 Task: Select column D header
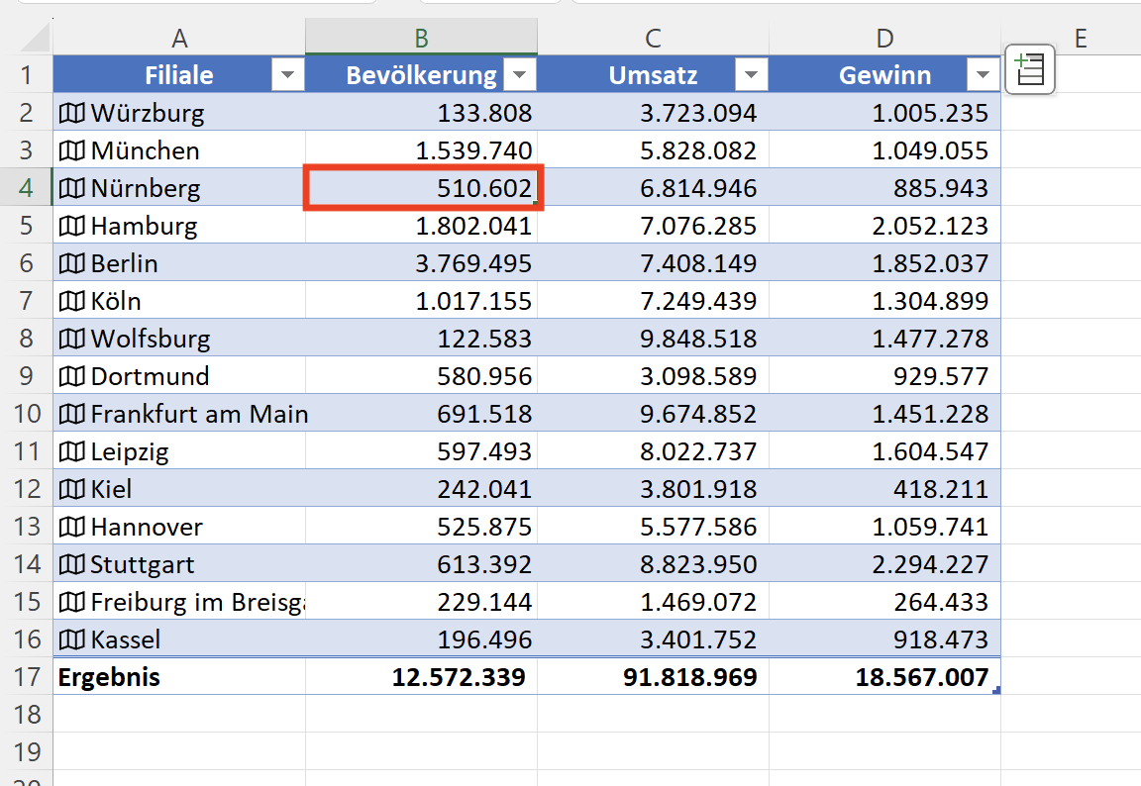pos(884,37)
